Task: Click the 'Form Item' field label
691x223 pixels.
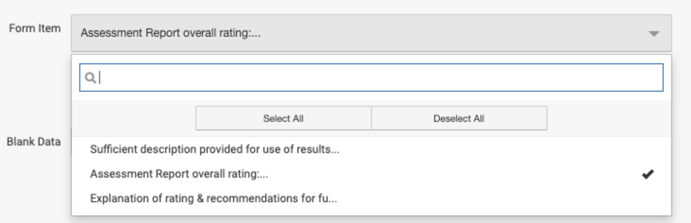Action: [35, 28]
